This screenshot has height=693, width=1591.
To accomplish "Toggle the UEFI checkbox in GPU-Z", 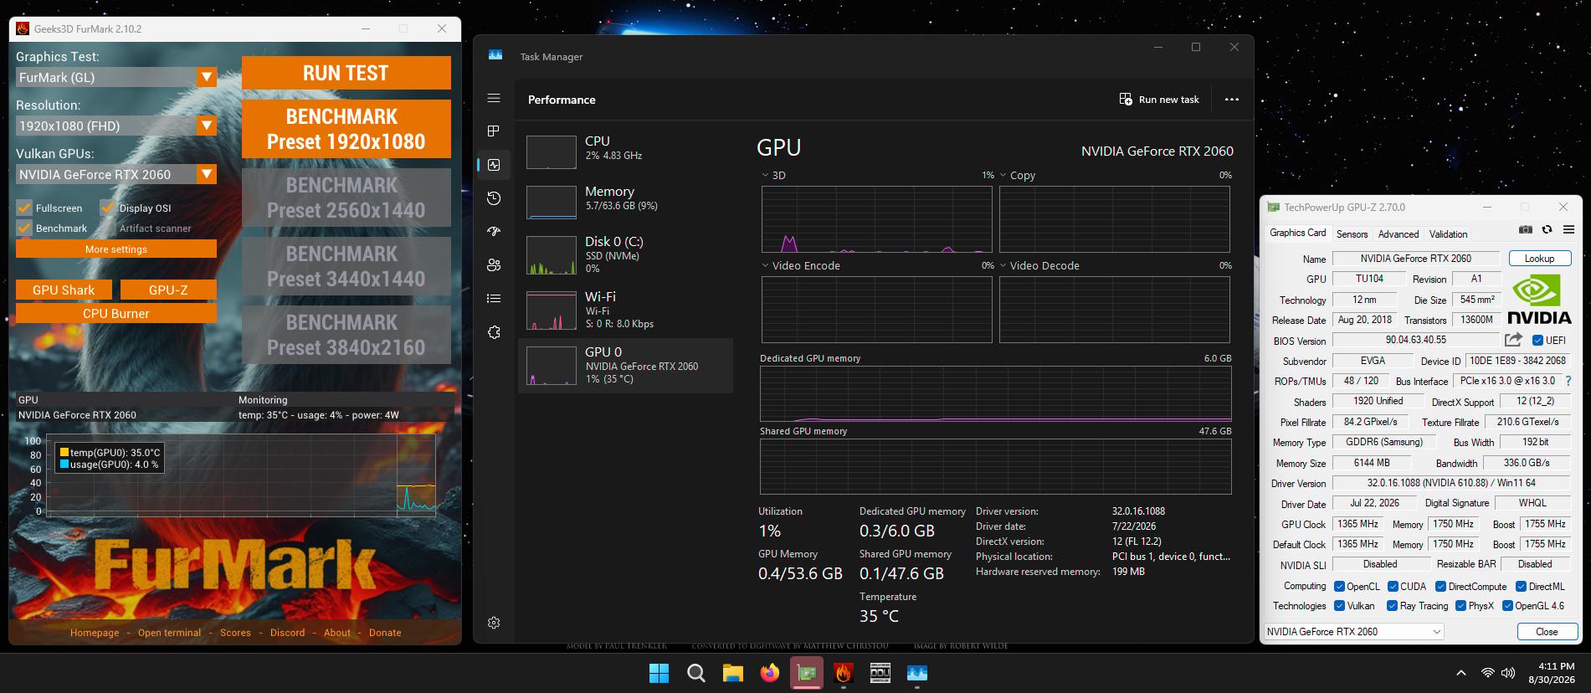I will pyautogui.click(x=1537, y=341).
